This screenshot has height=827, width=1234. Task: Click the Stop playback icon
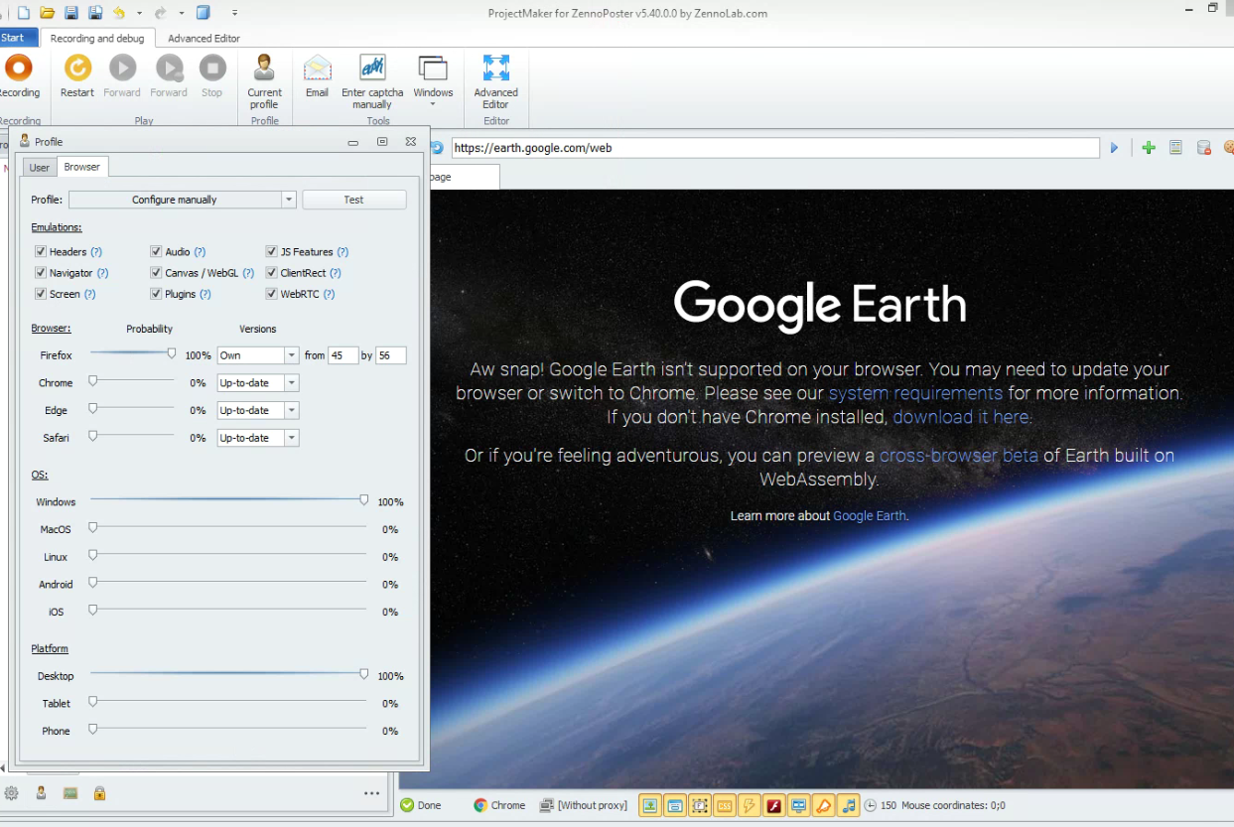211,69
